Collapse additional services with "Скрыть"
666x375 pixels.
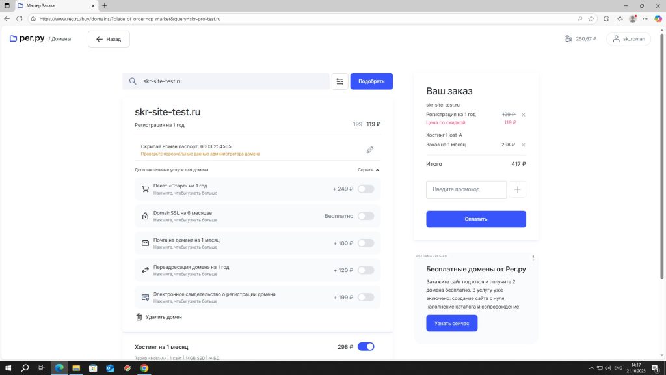368,170
